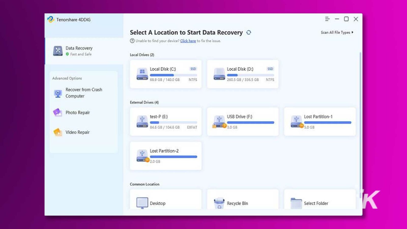This screenshot has width=407, height=229.
Task: Click the 'Local Drives (2)' heading
Action: click(142, 55)
